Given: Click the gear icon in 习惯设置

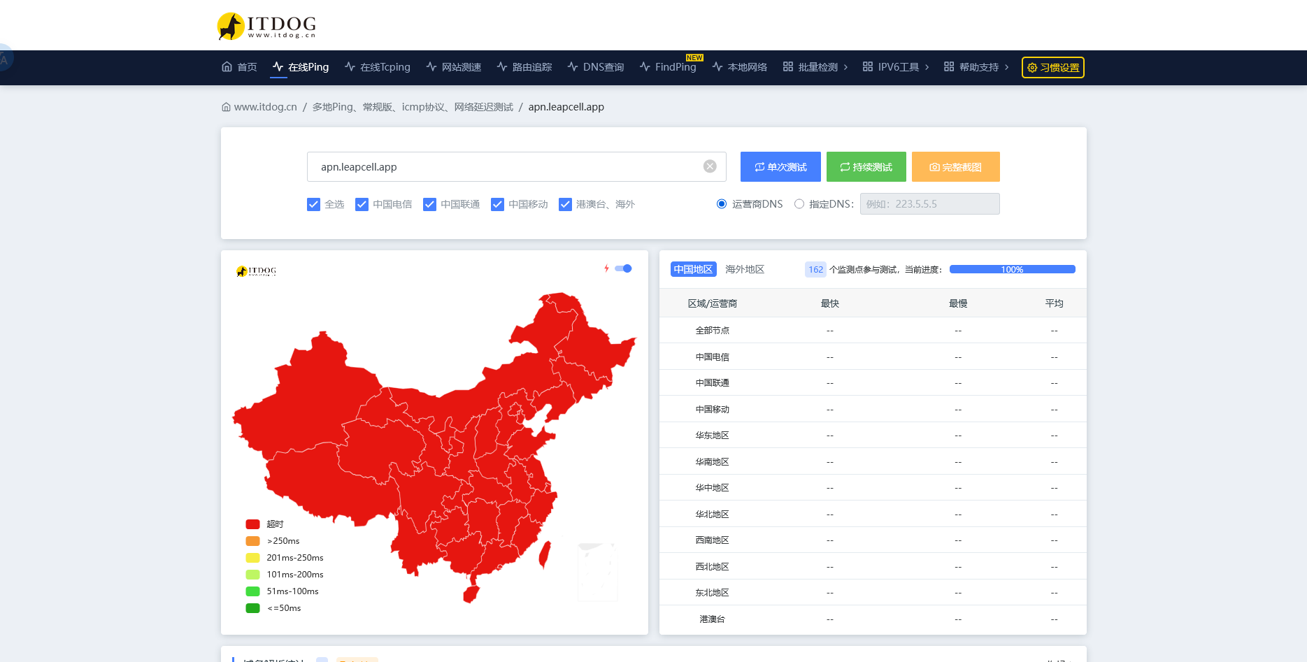Looking at the screenshot, I should point(1033,67).
